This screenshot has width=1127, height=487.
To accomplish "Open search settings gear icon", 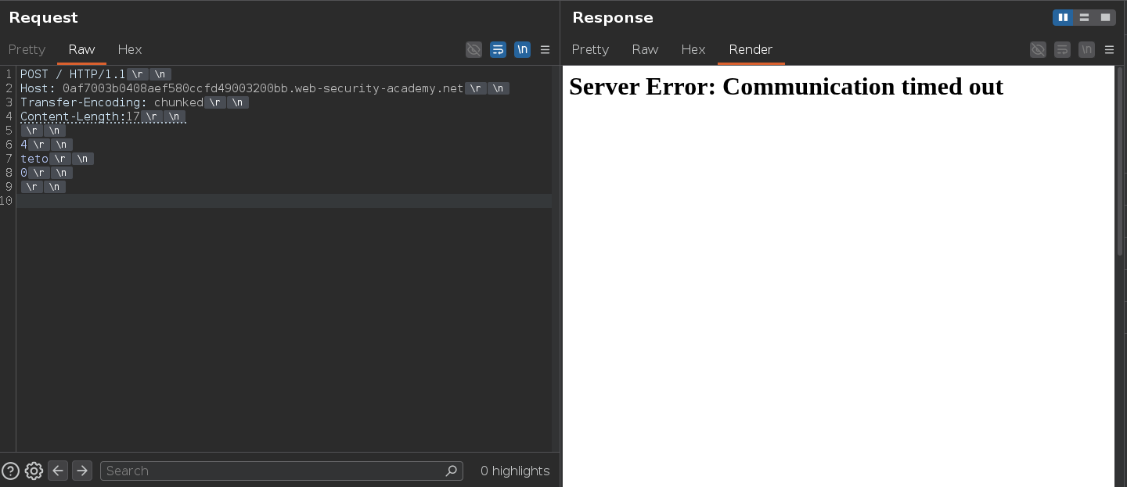I will click(34, 471).
